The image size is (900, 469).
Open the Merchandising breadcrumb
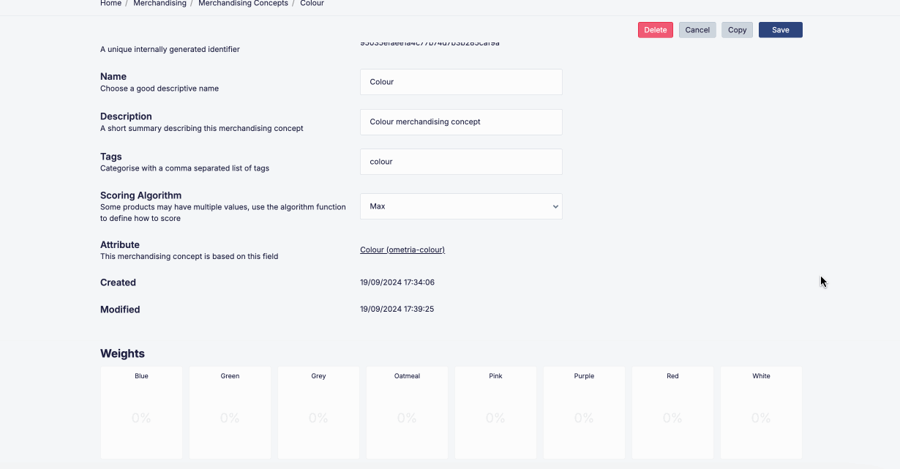point(160,4)
